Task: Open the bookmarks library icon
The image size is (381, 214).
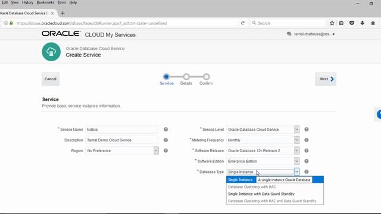Action: [x=341, y=23]
